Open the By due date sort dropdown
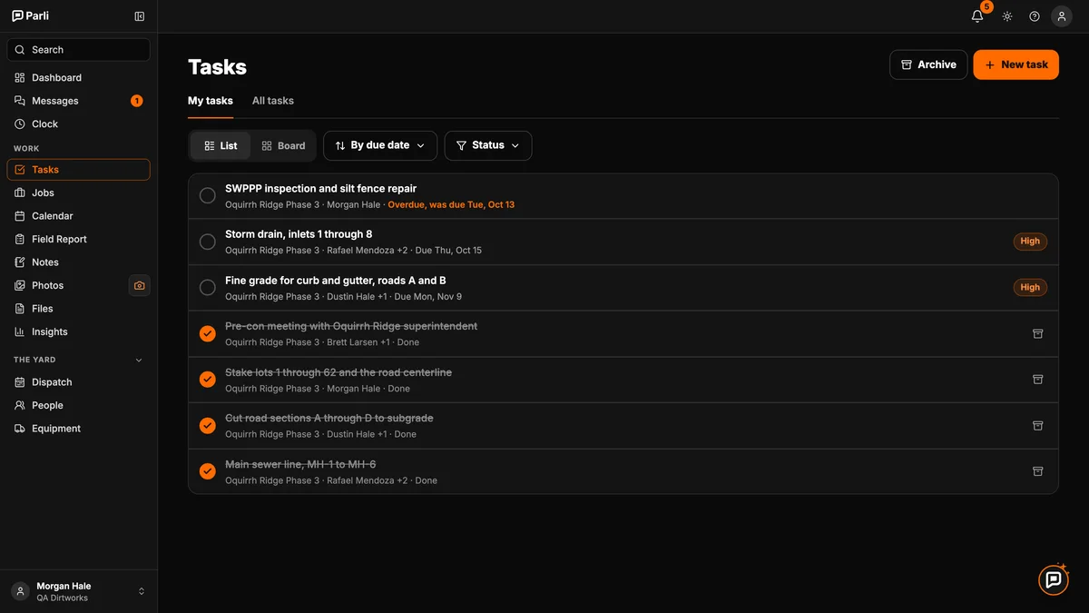Viewport: 1089px width, 613px height. click(380, 145)
